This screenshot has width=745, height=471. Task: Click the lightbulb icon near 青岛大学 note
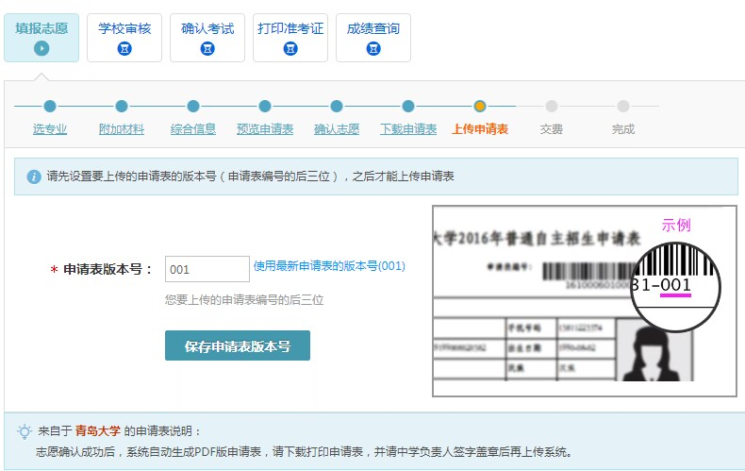click(25, 431)
